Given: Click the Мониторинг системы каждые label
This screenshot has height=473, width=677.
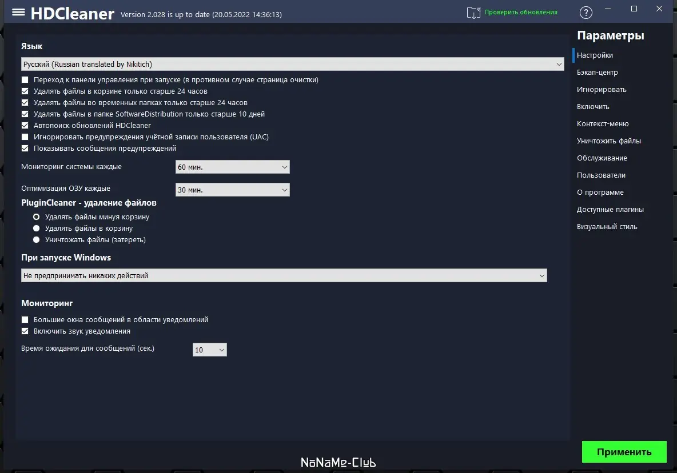Looking at the screenshot, I should pyautogui.click(x=71, y=167).
